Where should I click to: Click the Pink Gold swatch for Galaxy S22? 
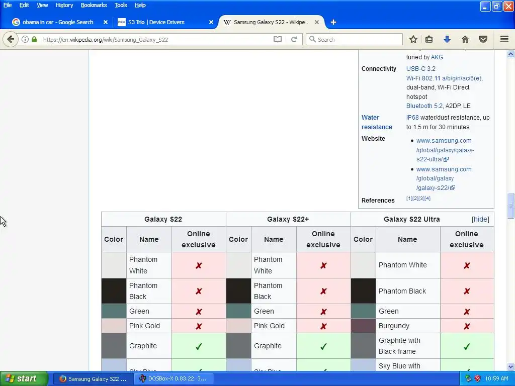pos(114,326)
